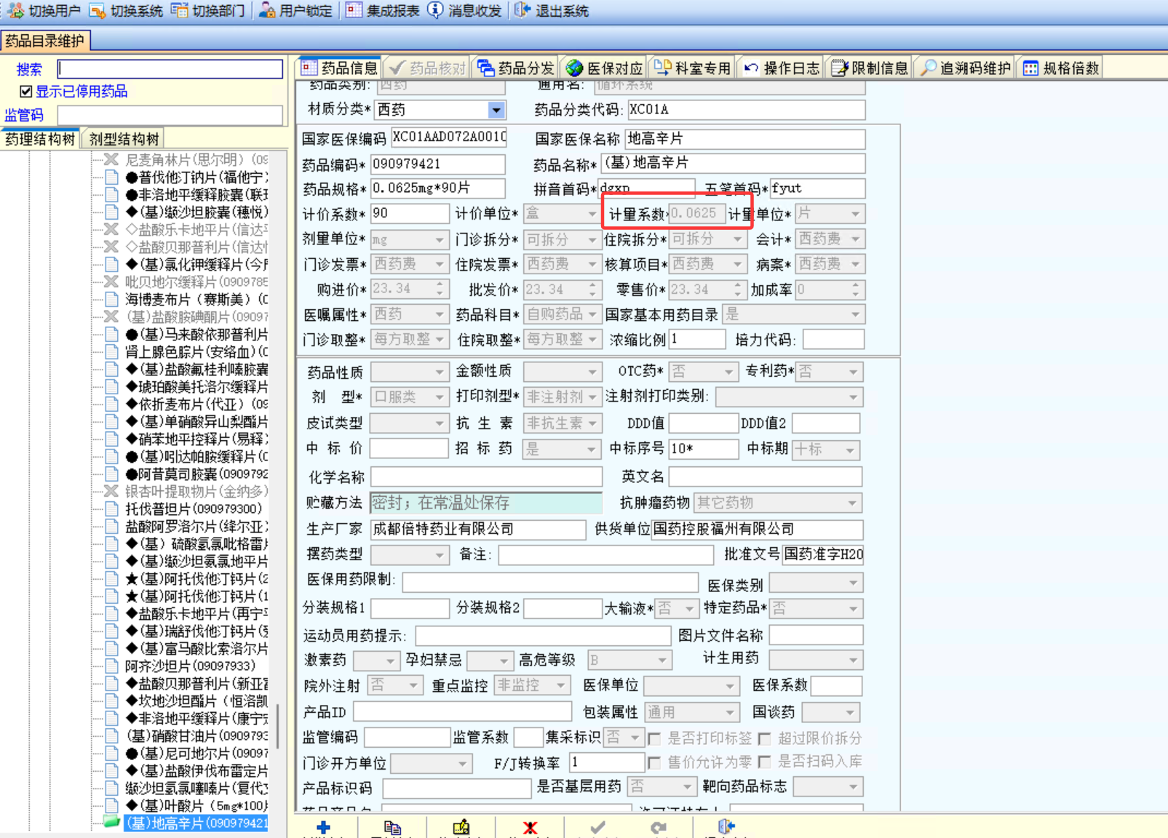Switch to the 剂型结构树 tree tab
This screenshot has height=838, width=1168.
pos(124,139)
